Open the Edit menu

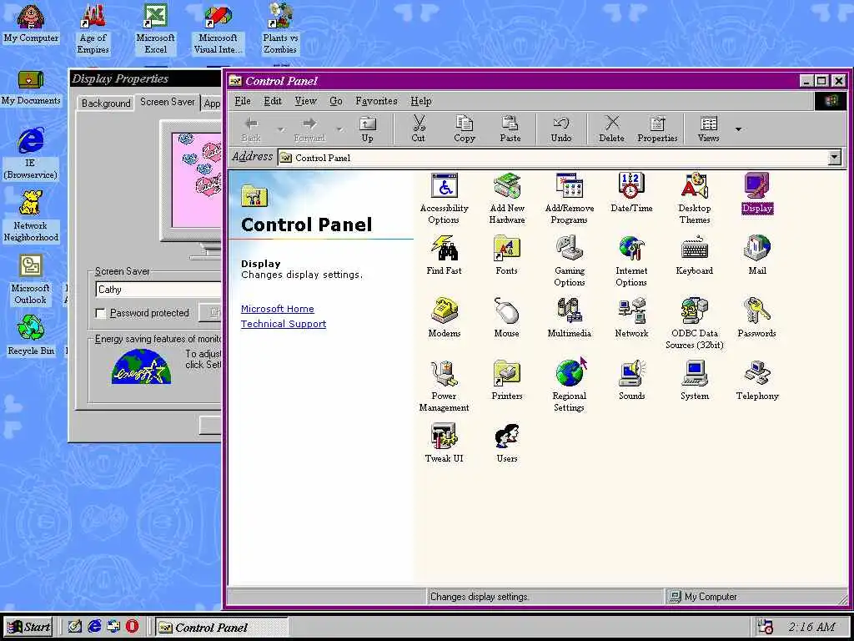click(x=273, y=101)
